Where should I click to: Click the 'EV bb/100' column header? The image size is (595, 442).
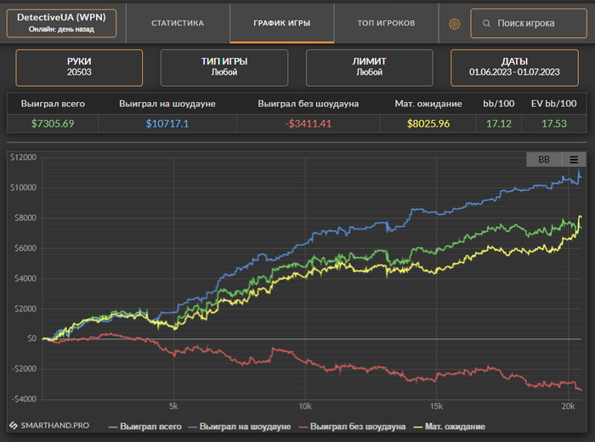553,104
